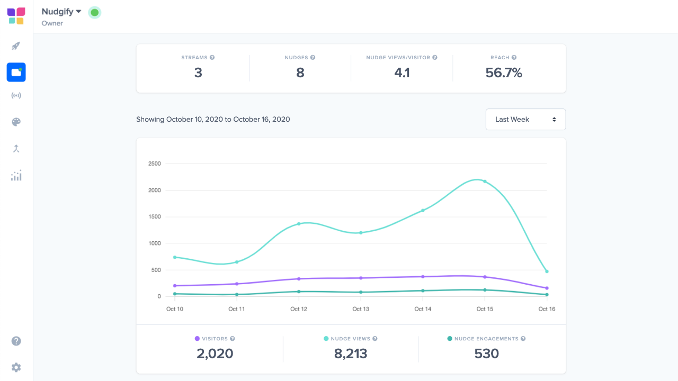Click the merge integrations sidebar icon

tap(16, 149)
